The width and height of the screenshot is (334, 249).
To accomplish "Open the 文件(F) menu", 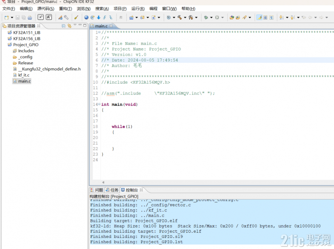I will click(9, 9).
